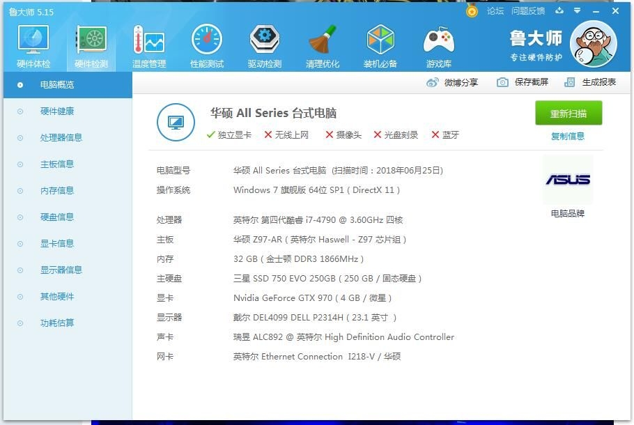The image size is (634, 425).
Task: Open 温度管理 temperature management
Action: tap(149, 47)
